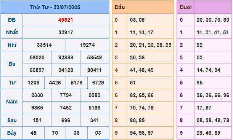Screen dimensions: 233x140
Task: Click Đuôi values '29, 49, 89'
Action: (x=209, y=133)
